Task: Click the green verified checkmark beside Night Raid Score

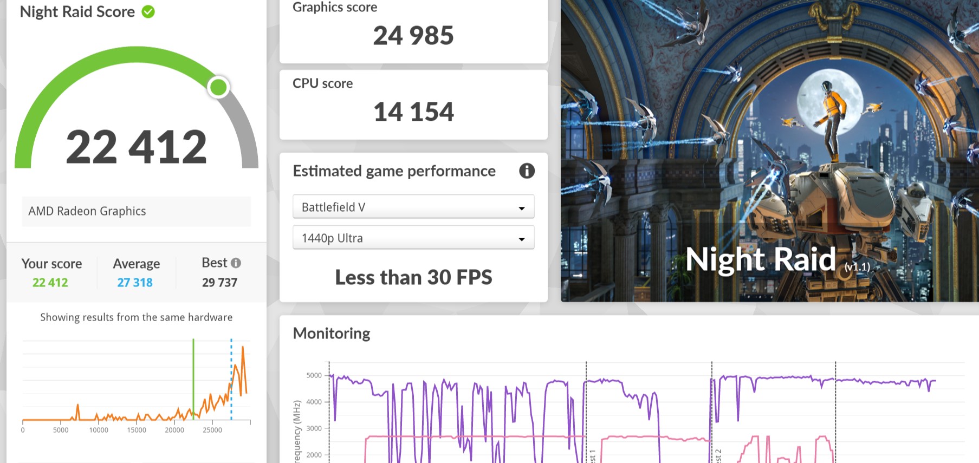Action: (148, 11)
